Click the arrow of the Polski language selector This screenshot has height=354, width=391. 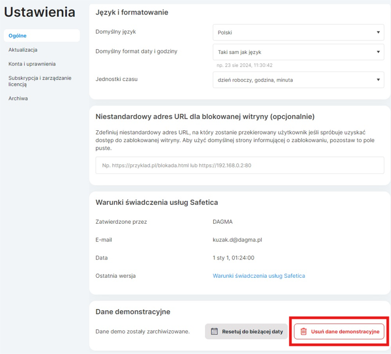(378, 32)
